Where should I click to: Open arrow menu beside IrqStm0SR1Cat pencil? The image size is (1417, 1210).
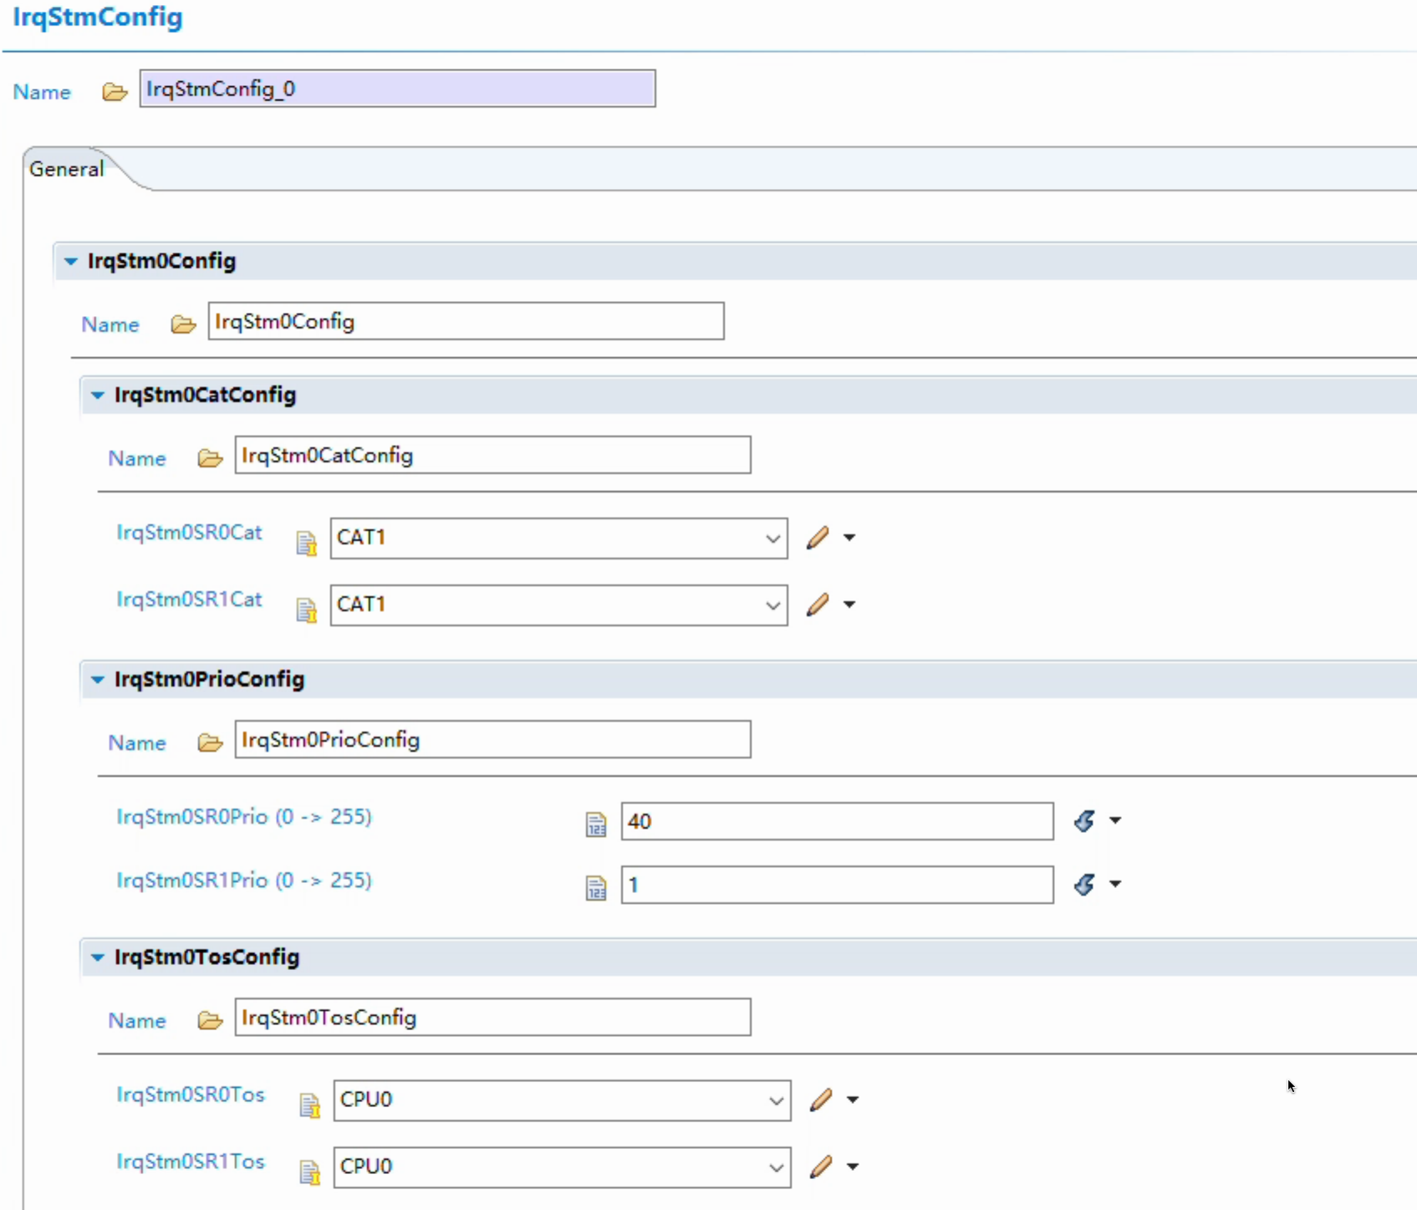tap(849, 605)
